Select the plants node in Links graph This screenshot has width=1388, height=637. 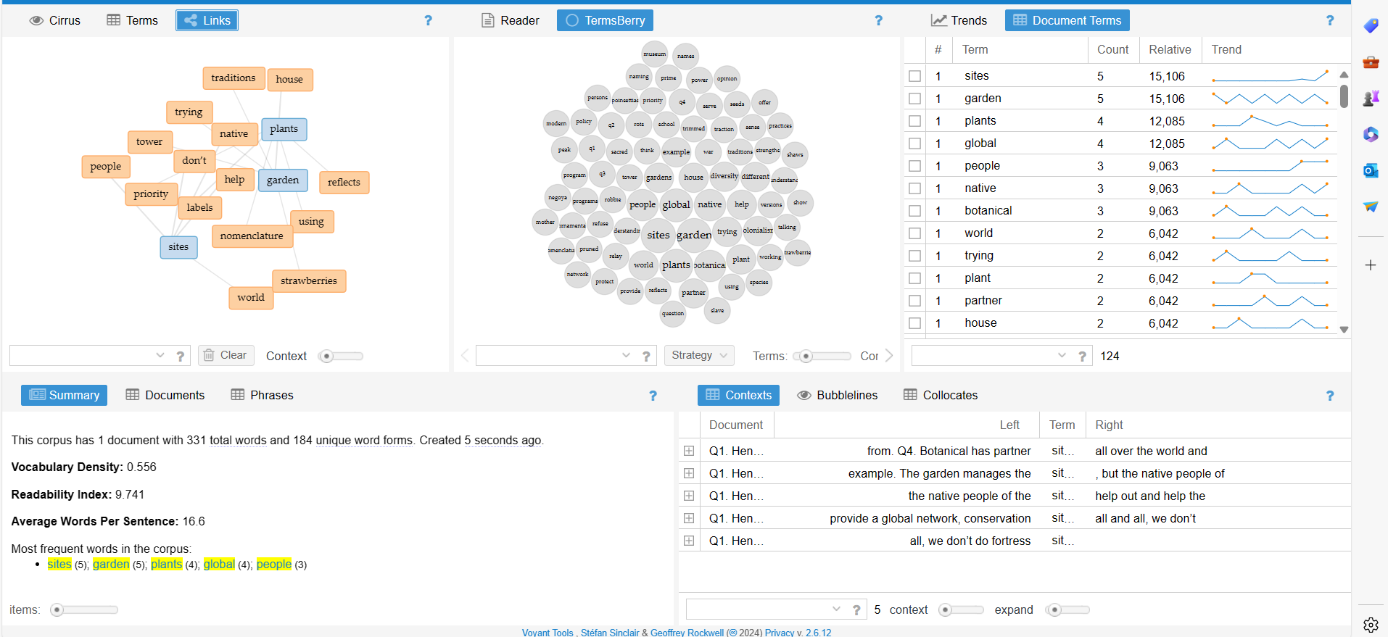click(284, 129)
